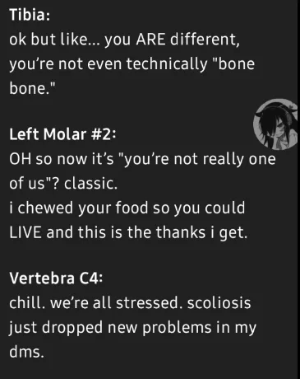Click the line "ok but like... you ARE different,"
This screenshot has width=300, height=379.
point(125,40)
